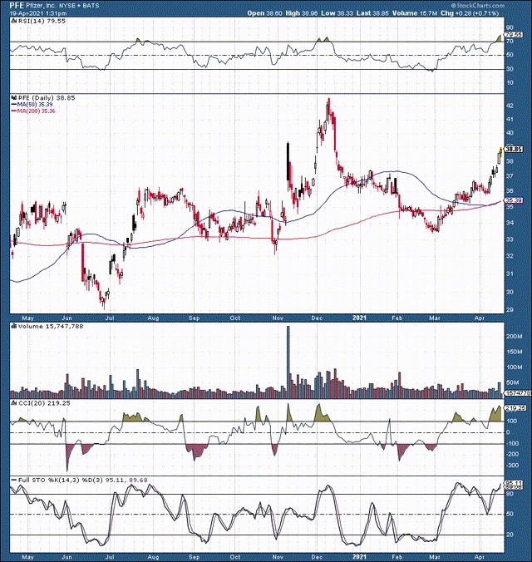Click the 'Low 38.33' header value
The width and height of the screenshot is (532, 562).
(x=337, y=13)
